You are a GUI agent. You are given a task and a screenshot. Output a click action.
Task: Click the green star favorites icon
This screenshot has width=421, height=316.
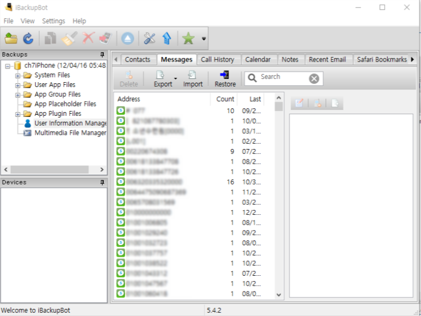(188, 39)
